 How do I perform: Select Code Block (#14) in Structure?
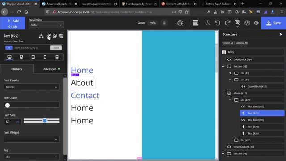click(x=255, y=59)
